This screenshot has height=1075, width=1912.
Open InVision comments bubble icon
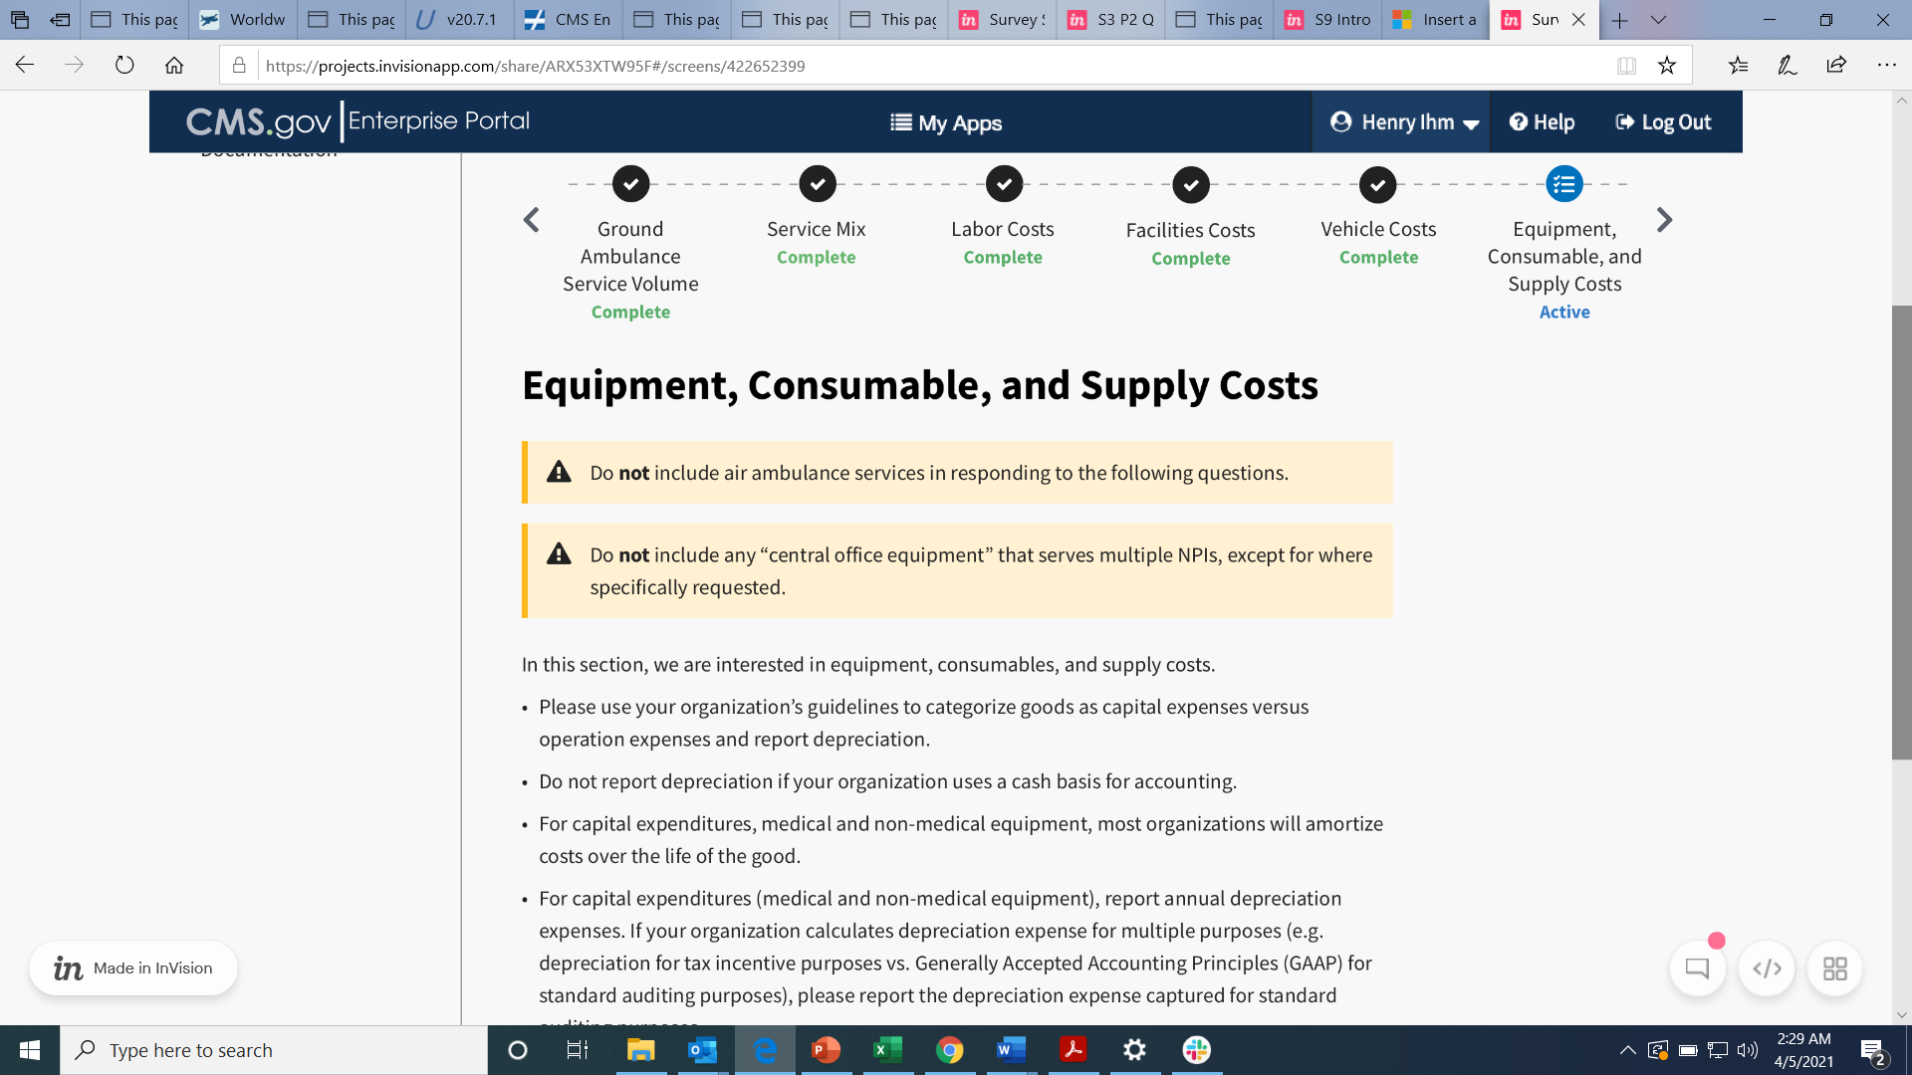[1697, 968]
